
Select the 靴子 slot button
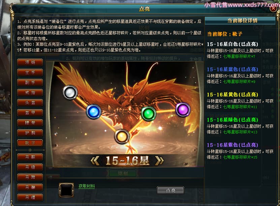tap(30, 143)
